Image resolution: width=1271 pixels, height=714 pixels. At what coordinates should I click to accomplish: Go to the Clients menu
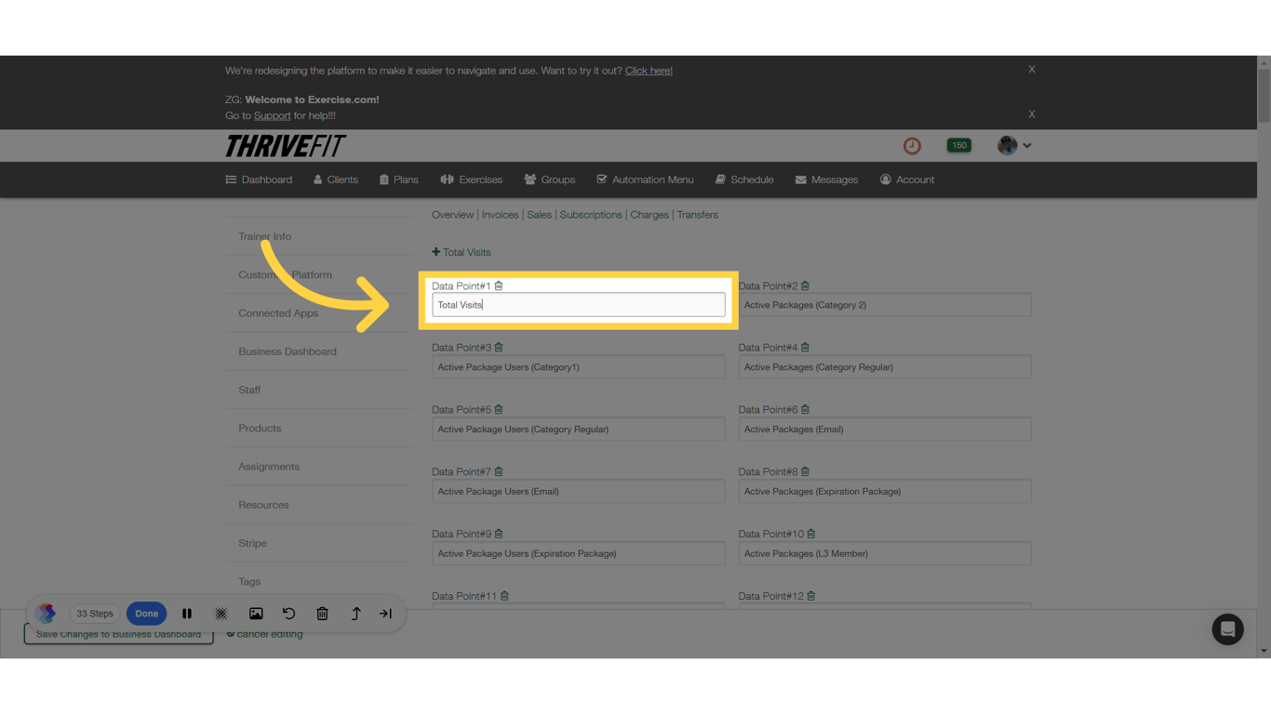(x=336, y=179)
